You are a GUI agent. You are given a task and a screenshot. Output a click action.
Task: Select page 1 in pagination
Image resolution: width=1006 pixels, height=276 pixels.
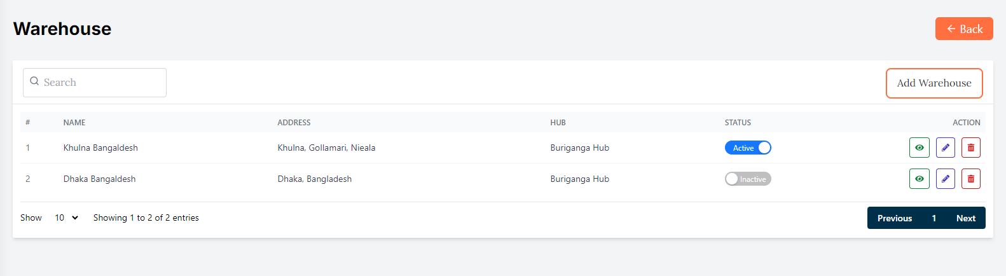pyautogui.click(x=934, y=218)
